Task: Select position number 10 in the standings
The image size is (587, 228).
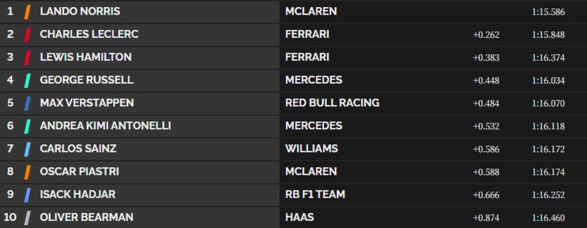Action: [10, 217]
